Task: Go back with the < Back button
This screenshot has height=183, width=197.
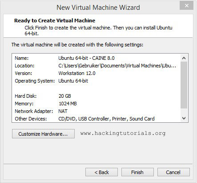Action: tap(101, 172)
